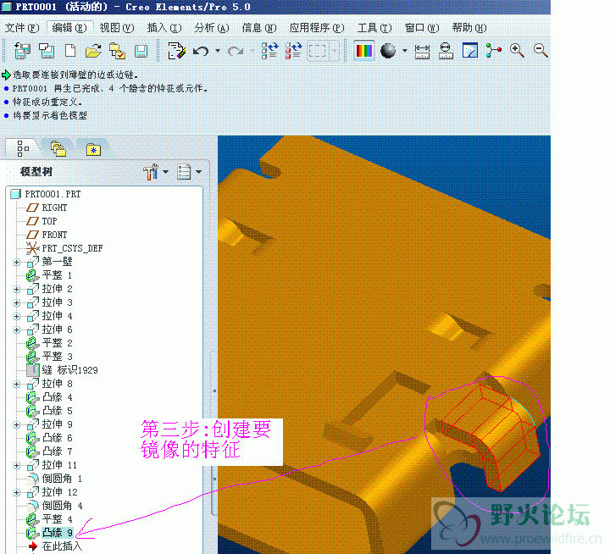Screen dimensions: 610x554
Task: Select the 倒圆角 4 feature
Action: pyautogui.click(x=62, y=506)
